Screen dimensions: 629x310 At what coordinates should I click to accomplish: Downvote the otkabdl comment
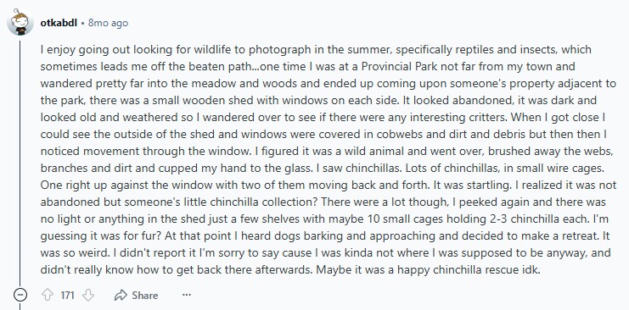pos(87,296)
